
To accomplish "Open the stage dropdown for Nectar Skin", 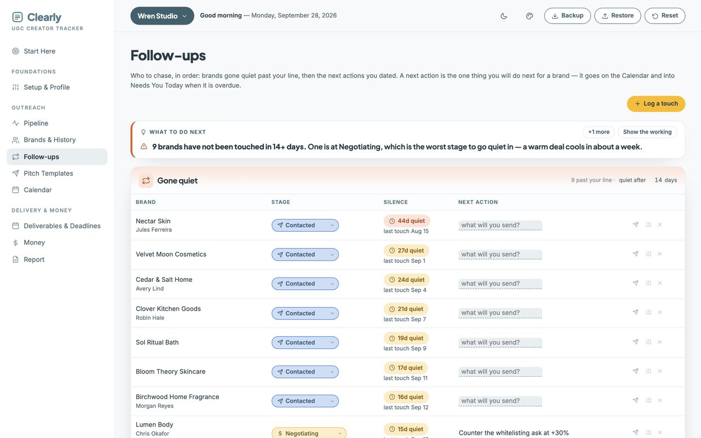I will click(x=305, y=225).
